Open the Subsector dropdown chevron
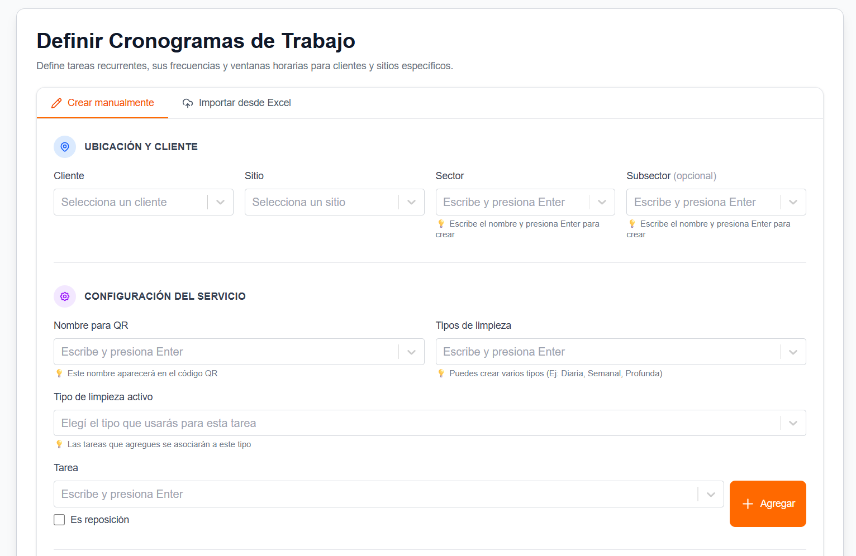 793,202
